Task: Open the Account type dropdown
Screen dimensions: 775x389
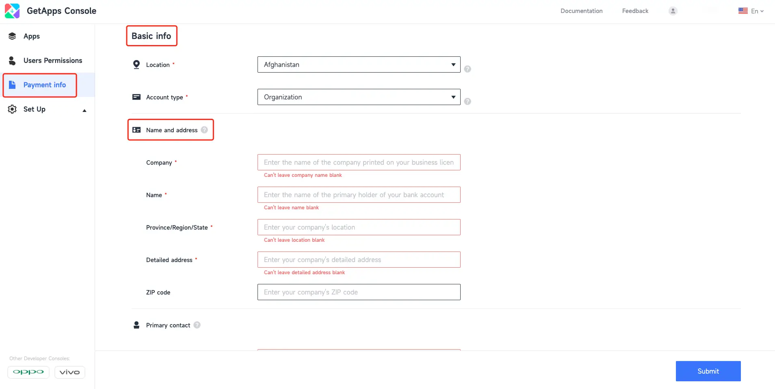Action: 359,97
